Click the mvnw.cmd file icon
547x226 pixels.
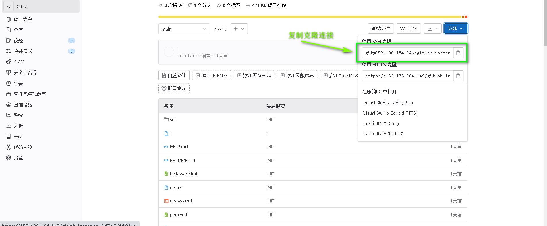166,201
